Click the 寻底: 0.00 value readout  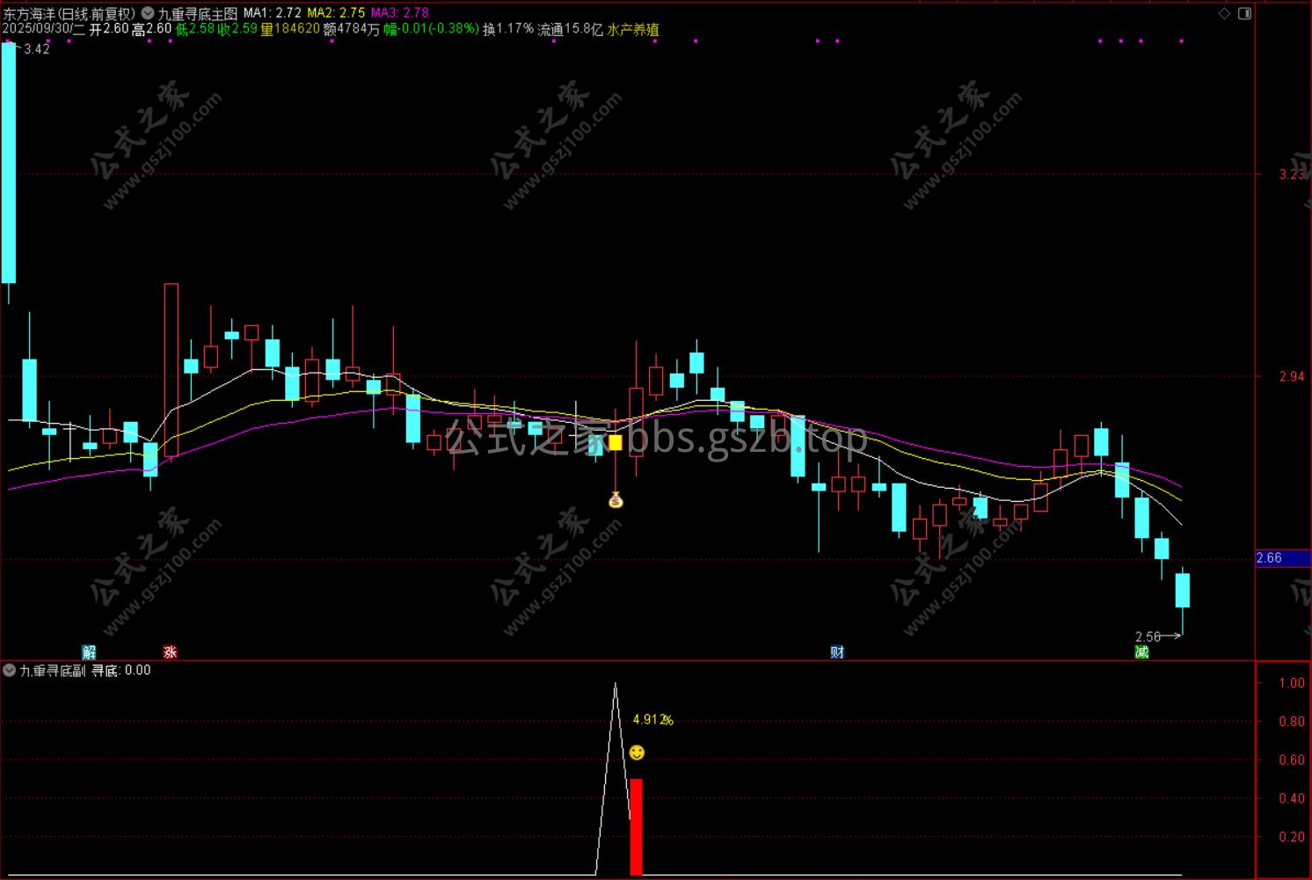tap(121, 670)
